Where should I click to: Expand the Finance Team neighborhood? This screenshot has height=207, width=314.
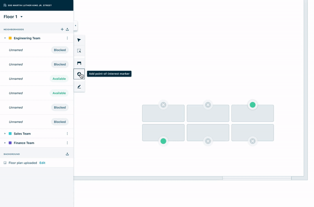tap(5, 143)
